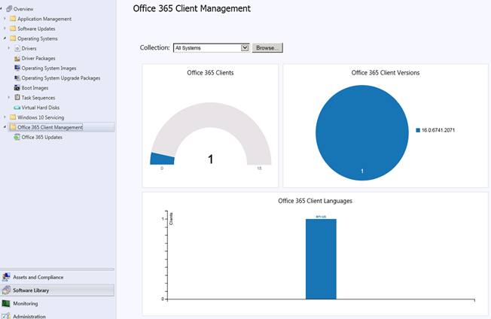Expand the Task Sequences node
Image resolution: width=491 pixels, height=319 pixels.
pos(9,97)
